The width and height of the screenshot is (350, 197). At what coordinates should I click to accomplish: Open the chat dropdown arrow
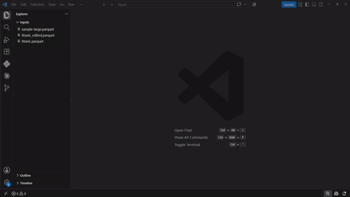[x=245, y=4]
